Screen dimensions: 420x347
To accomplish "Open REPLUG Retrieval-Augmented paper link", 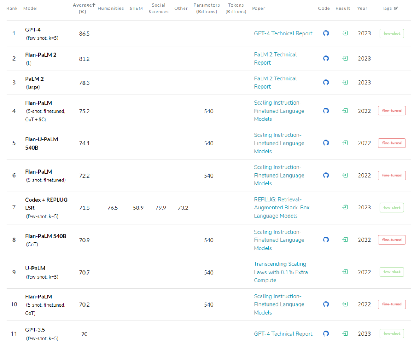I will tap(282, 208).
